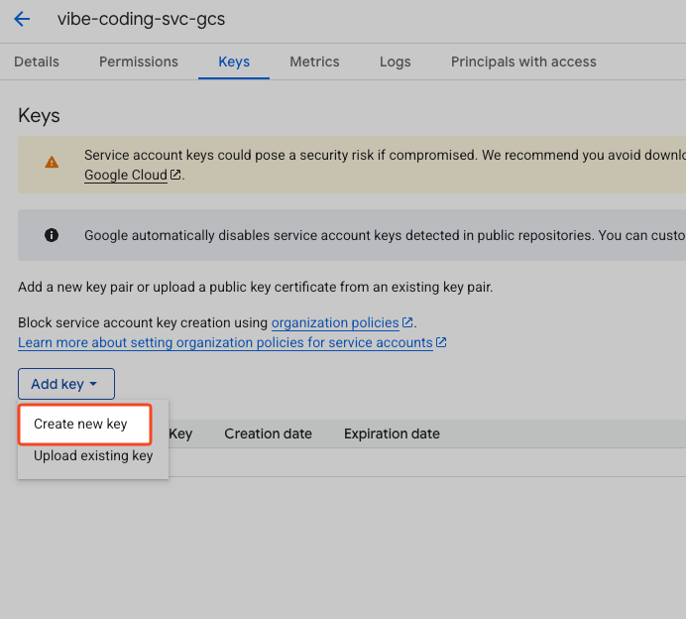
Task: Click the warning triangle icon in security banner
Action: pyautogui.click(x=51, y=163)
